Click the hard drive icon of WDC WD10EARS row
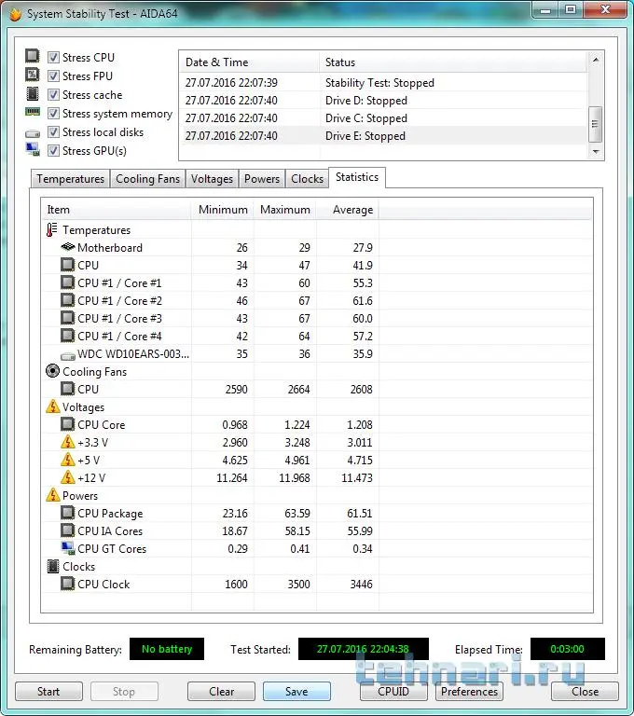Image resolution: width=634 pixels, height=716 pixels. 68,356
